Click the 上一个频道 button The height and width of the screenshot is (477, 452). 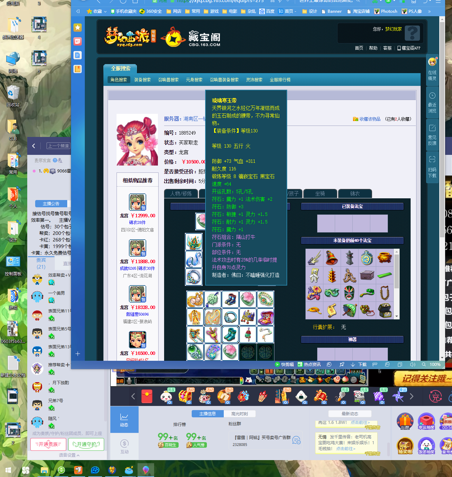tap(58, 146)
